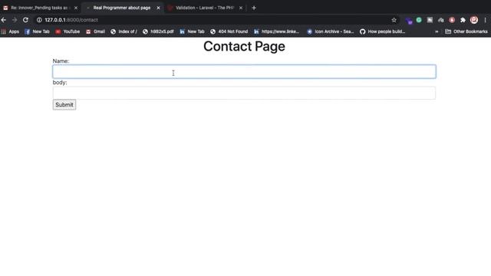This screenshot has height=276, width=491.
Task: Close the Validation - Laravel tab
Action: pos(241,8)
